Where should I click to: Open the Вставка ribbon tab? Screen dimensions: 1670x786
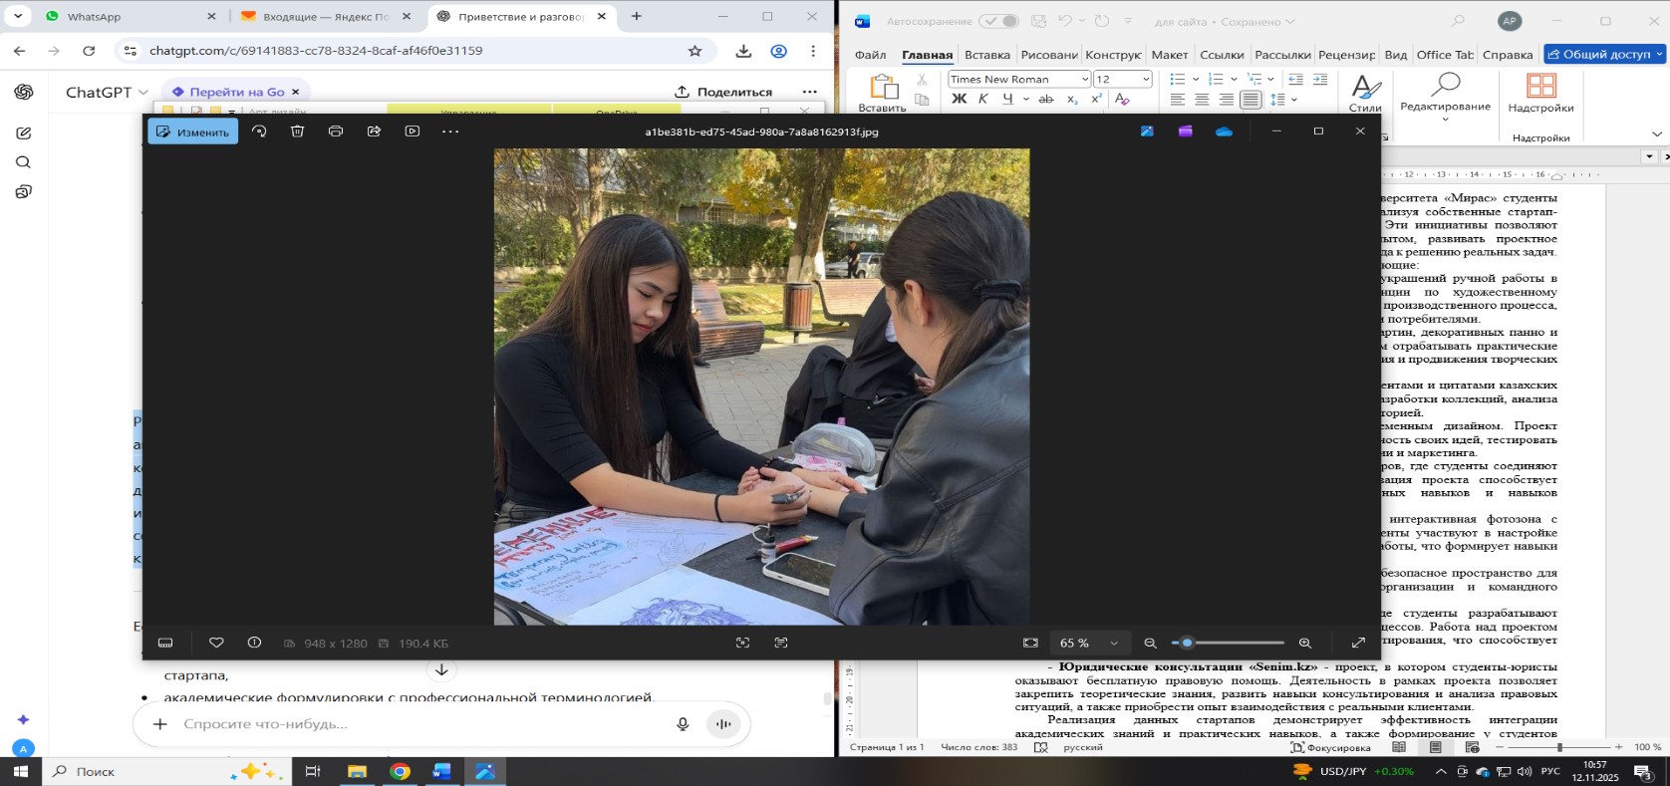coord(986,55)
